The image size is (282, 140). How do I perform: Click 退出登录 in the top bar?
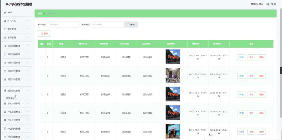click(x=271, y=4)
